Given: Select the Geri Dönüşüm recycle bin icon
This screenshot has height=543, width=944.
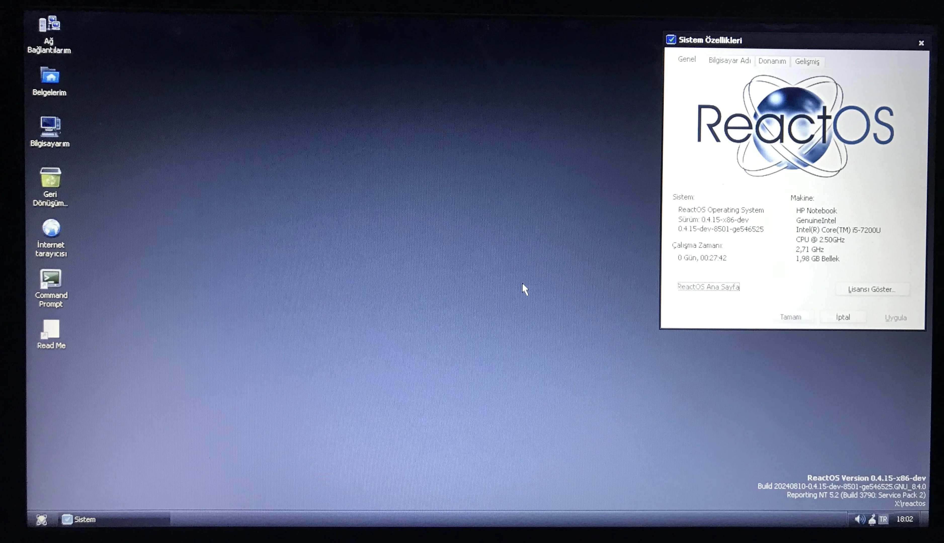Looking at the screenshot, I should [50, 187].
